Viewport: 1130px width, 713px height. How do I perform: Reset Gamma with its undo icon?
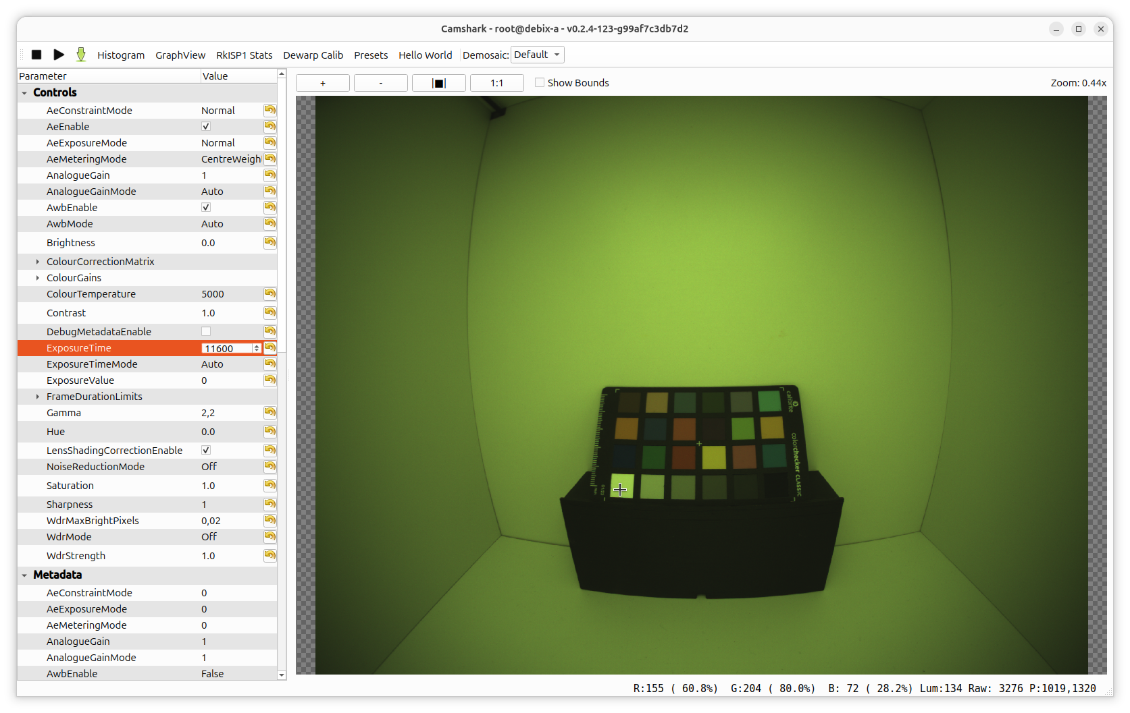tap(270, 412)
